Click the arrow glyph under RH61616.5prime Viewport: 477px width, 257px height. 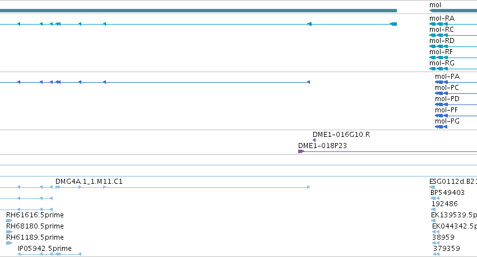point(9,221)
